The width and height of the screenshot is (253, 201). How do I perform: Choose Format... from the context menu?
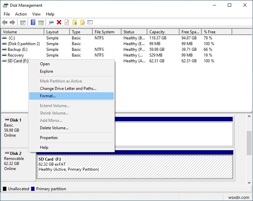[48, 96]
